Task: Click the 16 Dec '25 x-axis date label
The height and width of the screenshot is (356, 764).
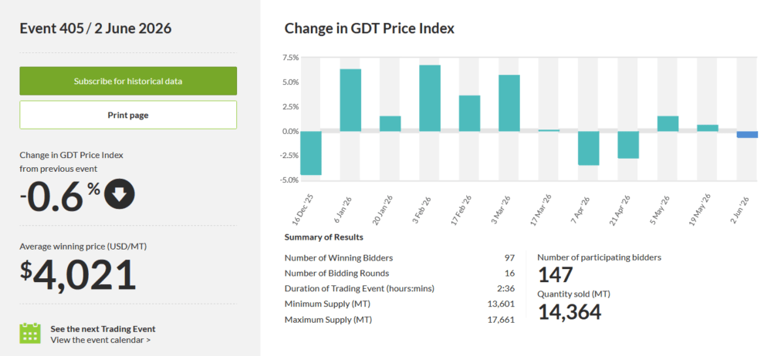Action: pyautogui.click(x=302, y=210)
